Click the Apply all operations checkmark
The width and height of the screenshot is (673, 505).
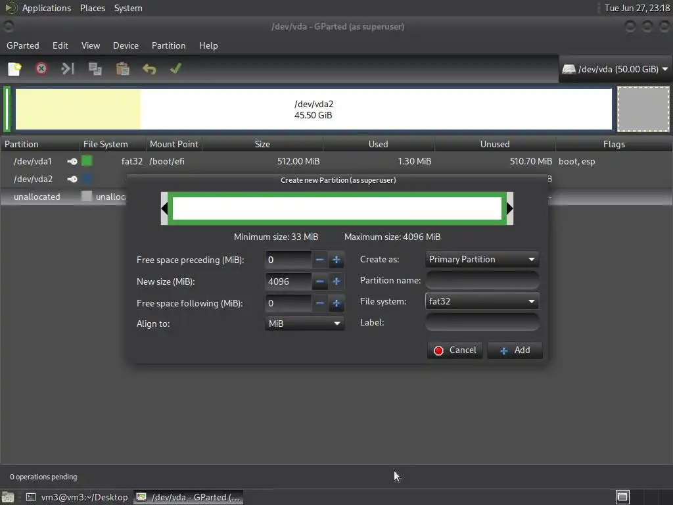pyautogui.click(x=176, y=68)
